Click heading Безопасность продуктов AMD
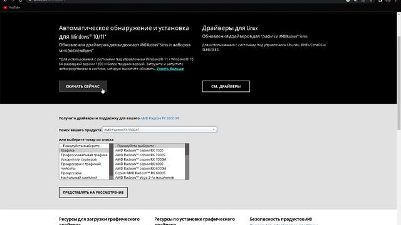 coord(281,219)
